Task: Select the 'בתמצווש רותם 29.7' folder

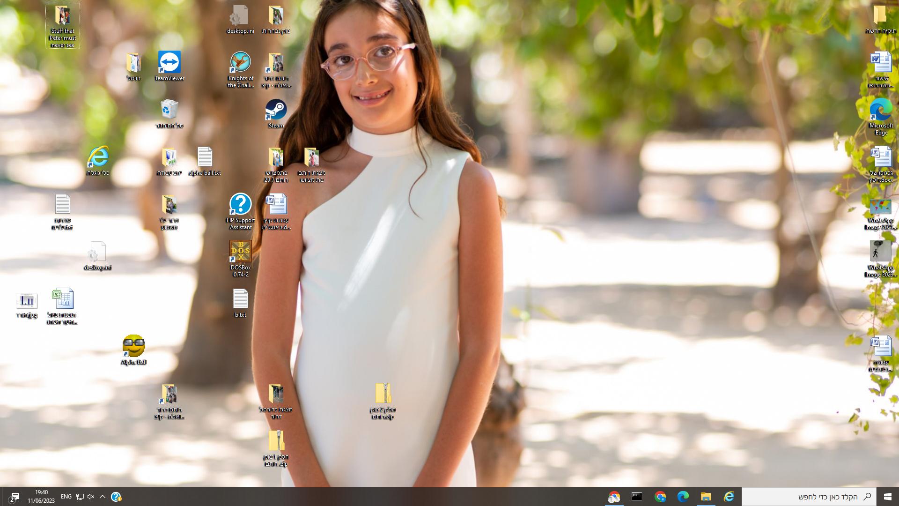Action: click(x=276, y=164)
